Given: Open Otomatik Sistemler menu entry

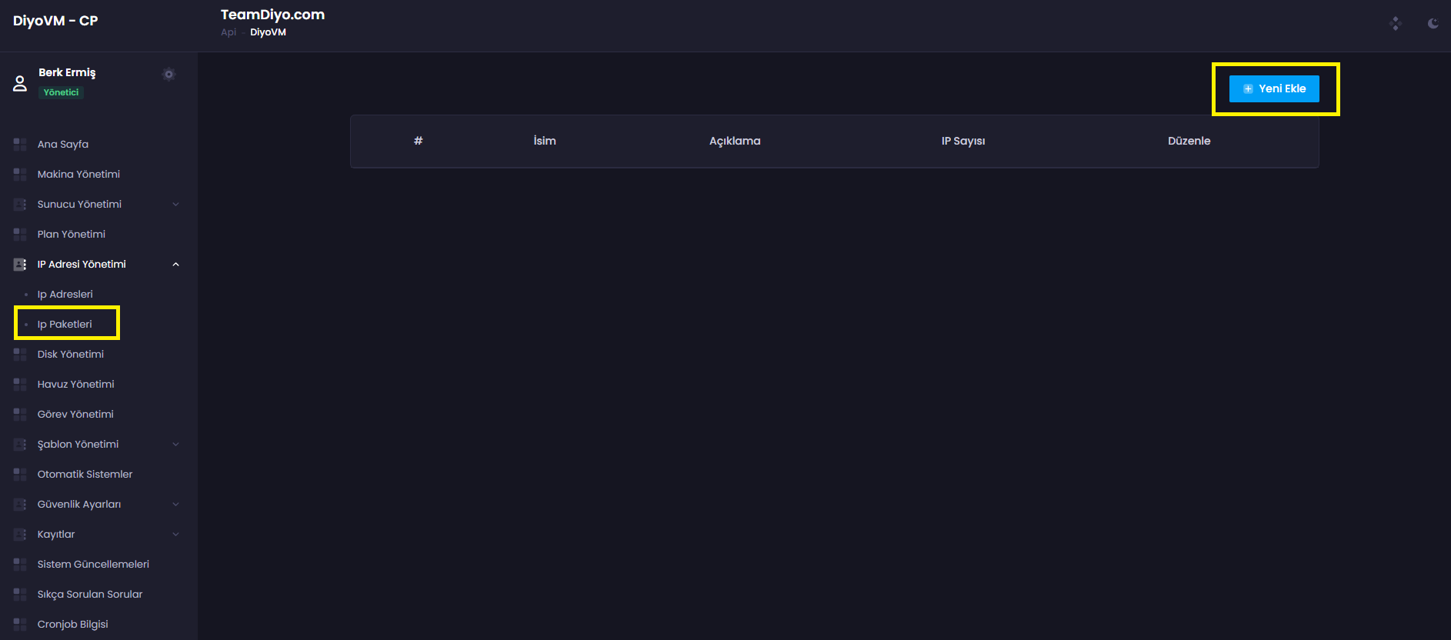Looking at the screenshot, I should (x=85, y=474).
